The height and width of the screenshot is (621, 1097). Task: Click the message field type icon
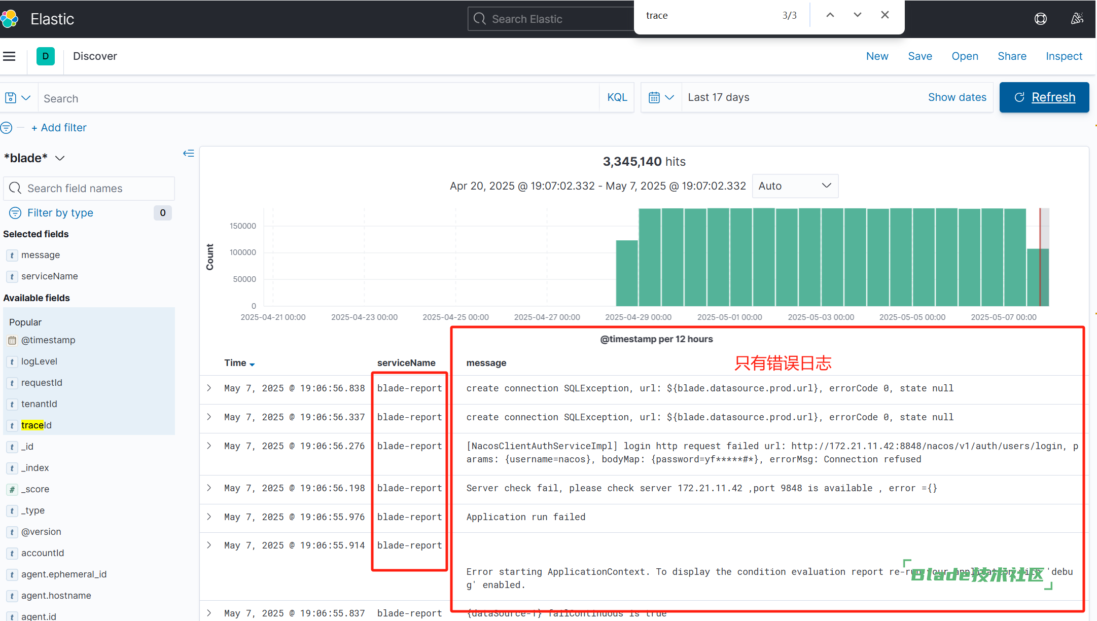click(12, 255)
